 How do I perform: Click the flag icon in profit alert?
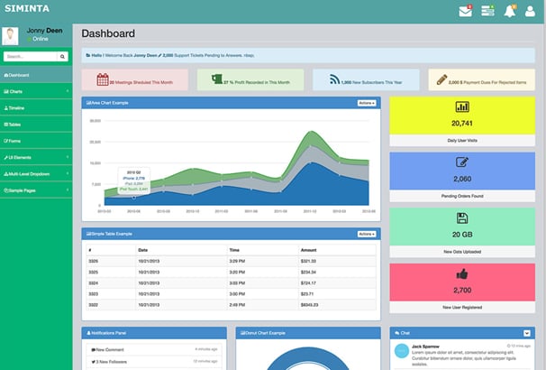point(217,79)
